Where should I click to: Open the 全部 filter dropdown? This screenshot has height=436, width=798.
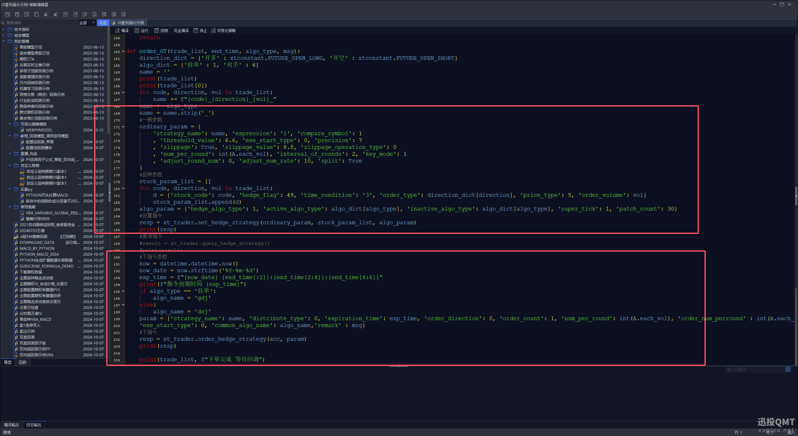87,23
